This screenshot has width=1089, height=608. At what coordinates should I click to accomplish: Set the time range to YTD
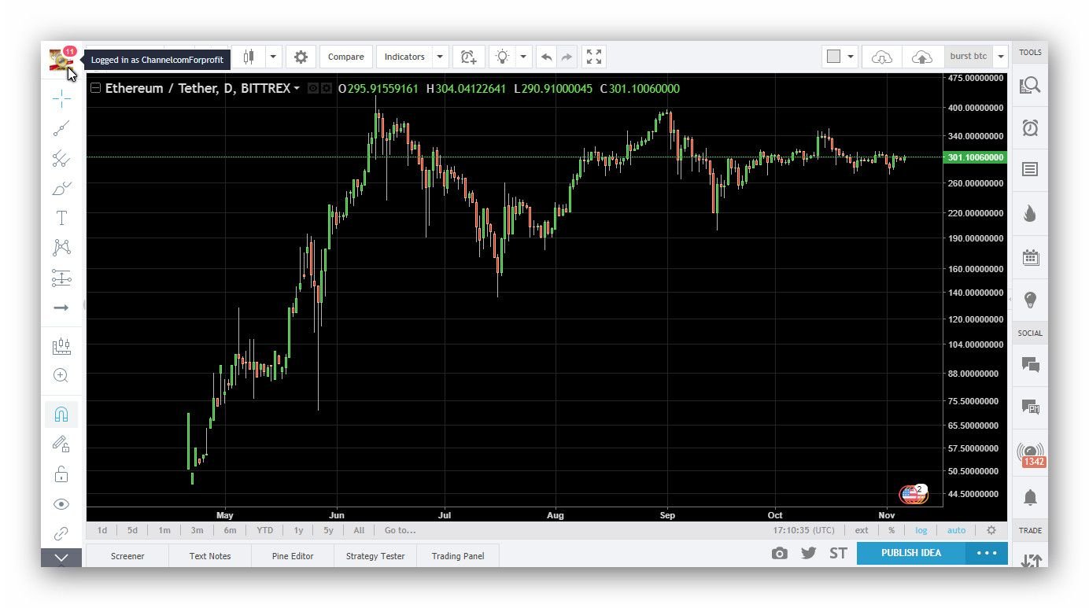click(x=265, y=530)
